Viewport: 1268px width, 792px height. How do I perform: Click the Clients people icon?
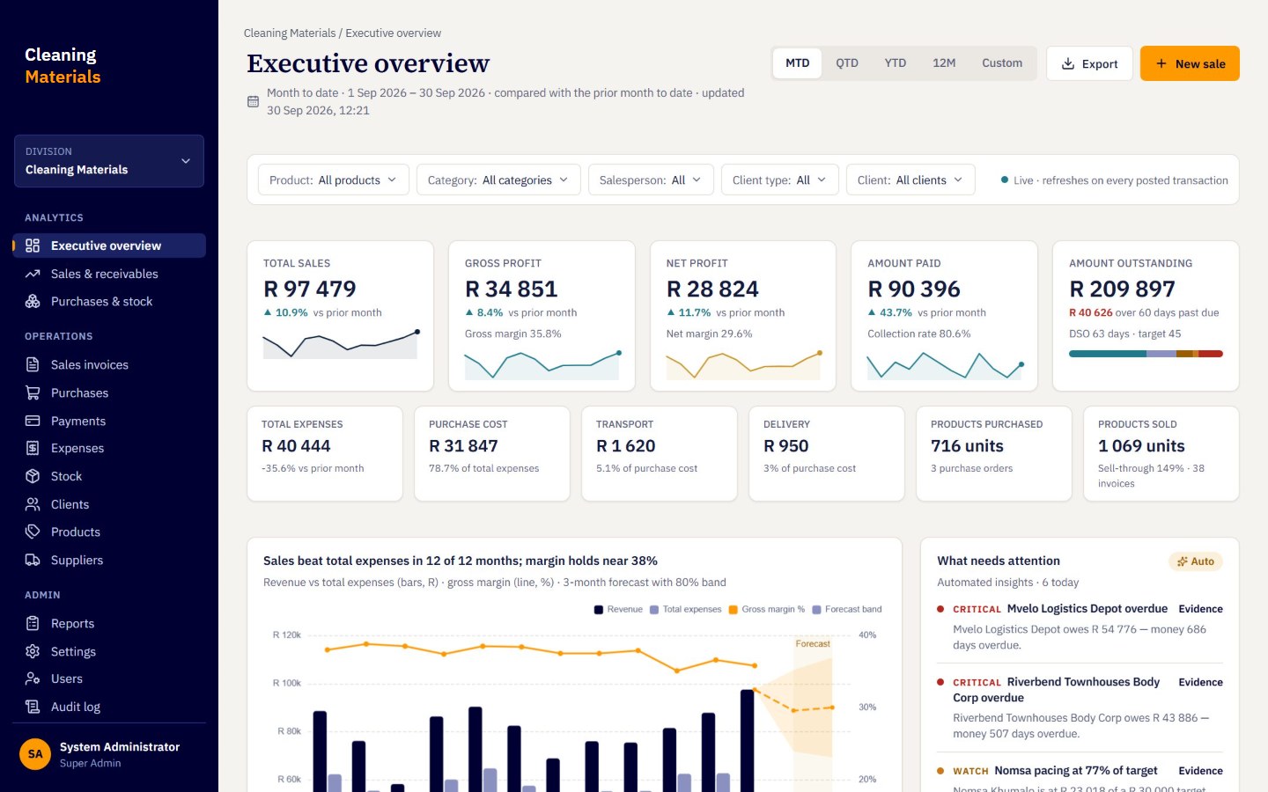pos(33,504)
